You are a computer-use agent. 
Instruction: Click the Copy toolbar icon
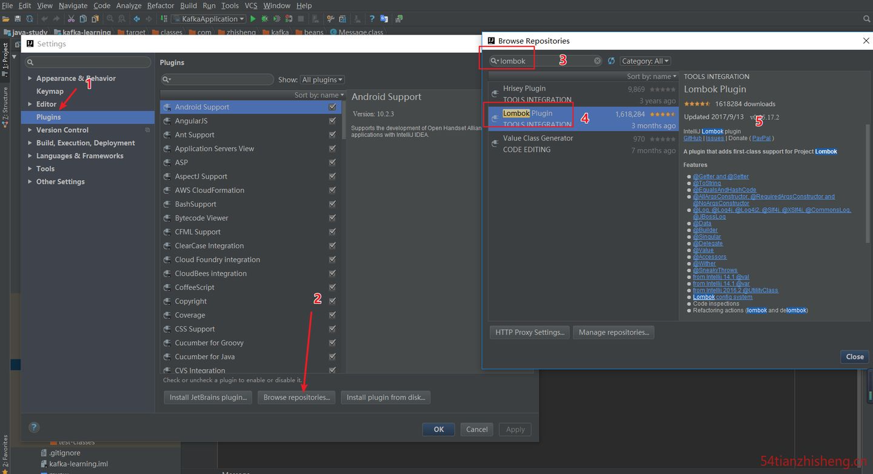point(83,19)
